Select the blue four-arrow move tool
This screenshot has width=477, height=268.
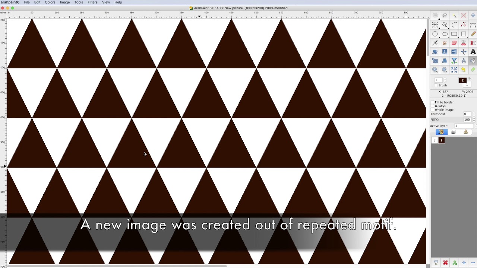point(473,16)
